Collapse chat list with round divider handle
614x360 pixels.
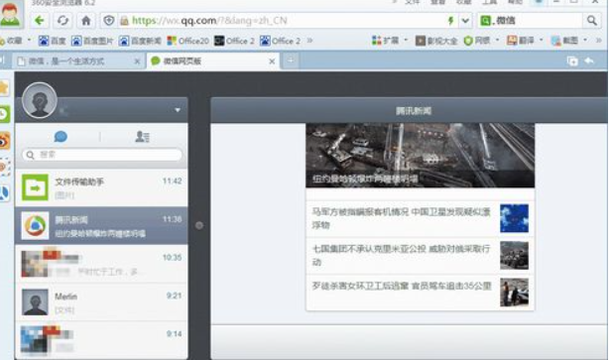pos(199,225)
